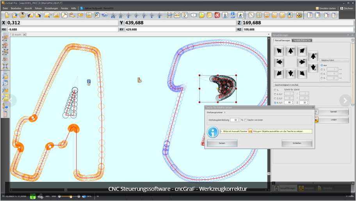Screen dimensions: 356x201
Task: Open the 2D view tab list dropdown arrow
Action: tap(269, 34)
